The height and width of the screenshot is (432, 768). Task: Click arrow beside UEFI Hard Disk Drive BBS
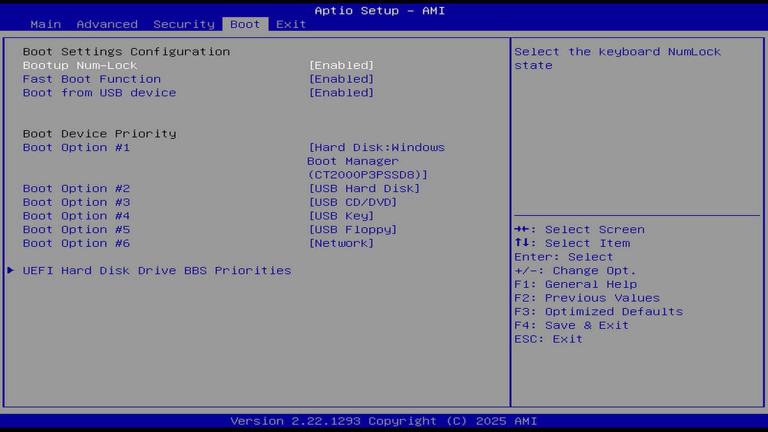[x=11, y=270]
